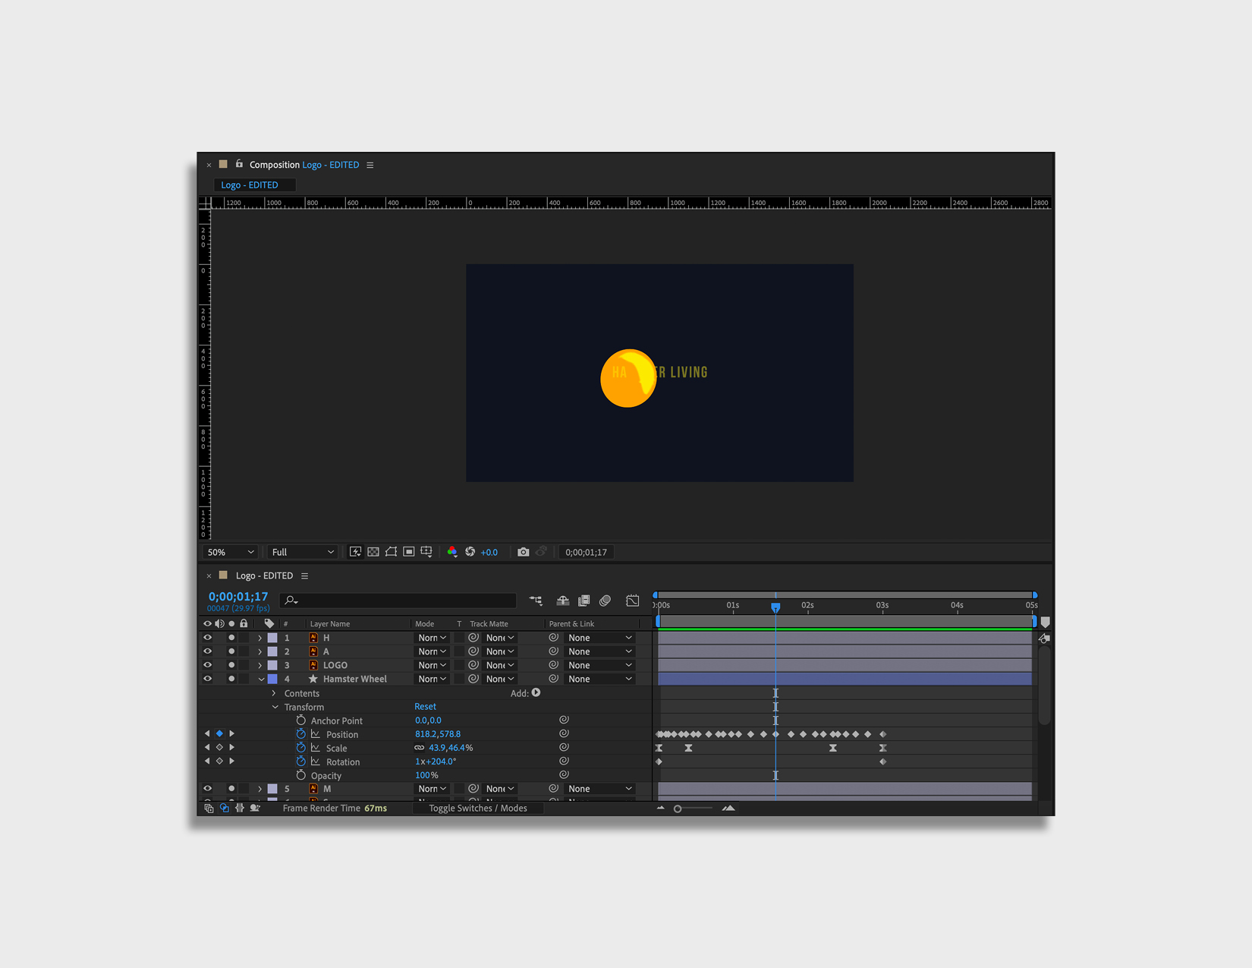Toggle solo switch for layer H
The width and height of the screenshot is (1252, 968).
point(231,638)
